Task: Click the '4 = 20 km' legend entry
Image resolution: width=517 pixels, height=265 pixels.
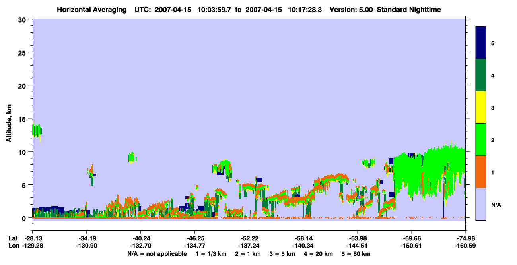Action: [x=318, y=254]
